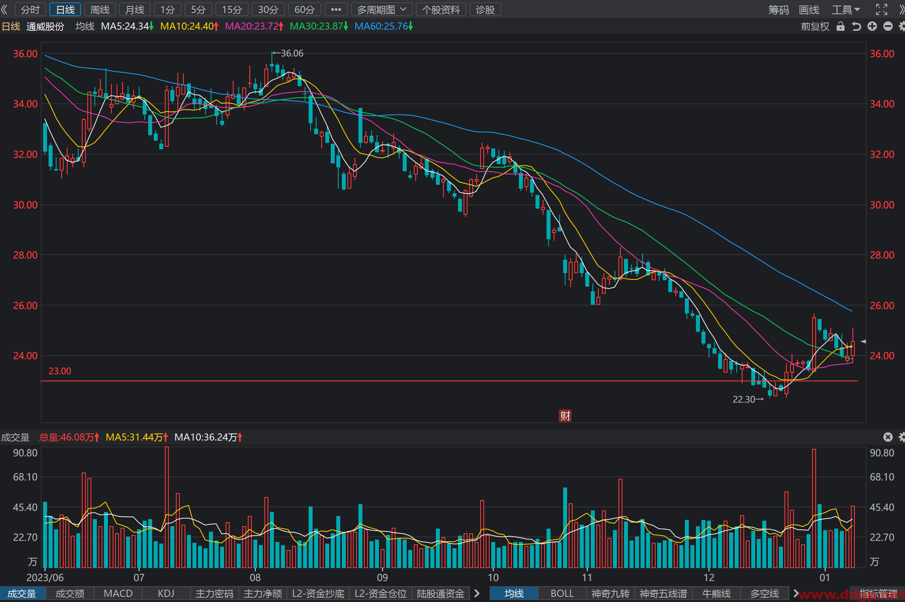Viewport: 905px width, 602px height.
Task: Toggle the 前复权 adjustment mode
Action: click(x=815, y=26)
